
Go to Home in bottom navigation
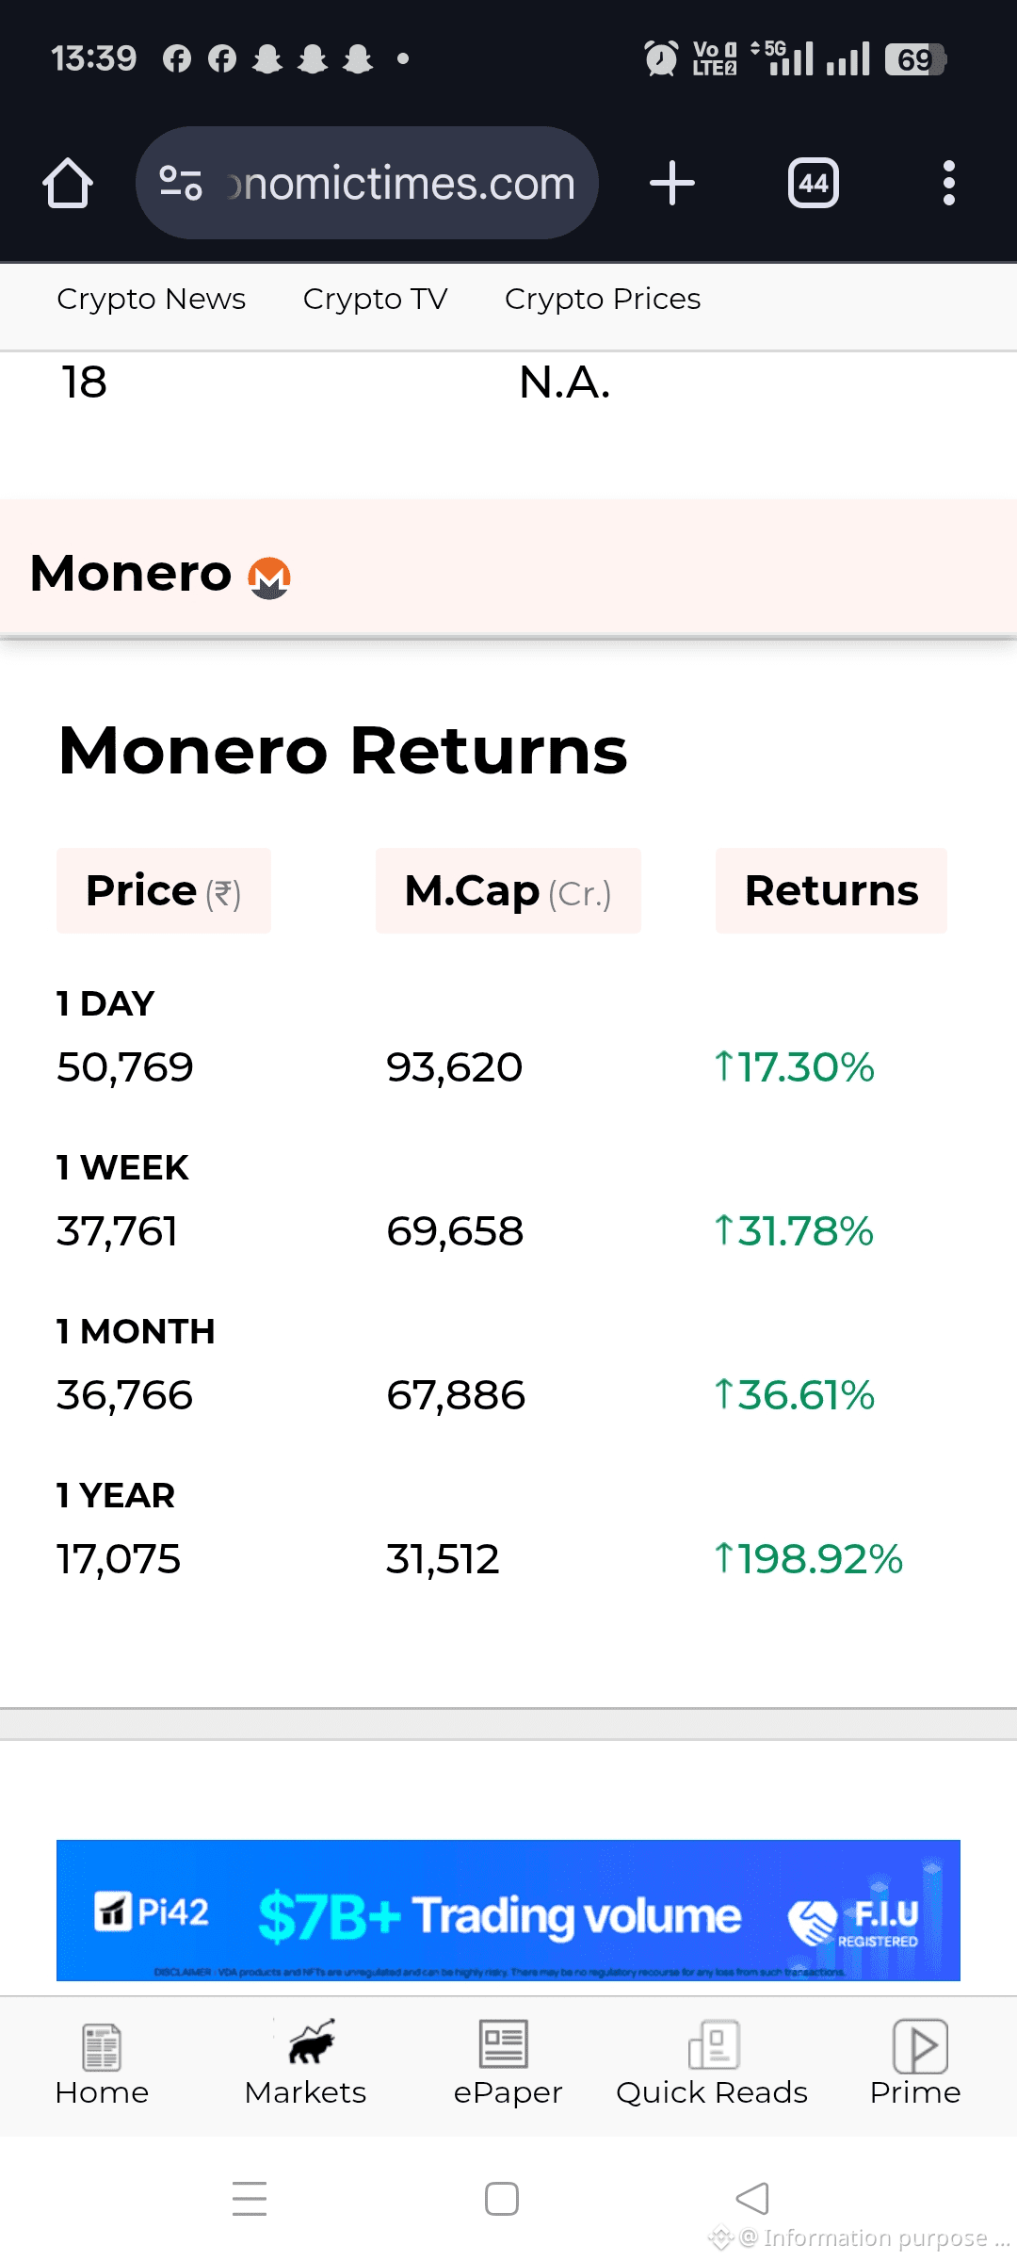coord(102,2063)
